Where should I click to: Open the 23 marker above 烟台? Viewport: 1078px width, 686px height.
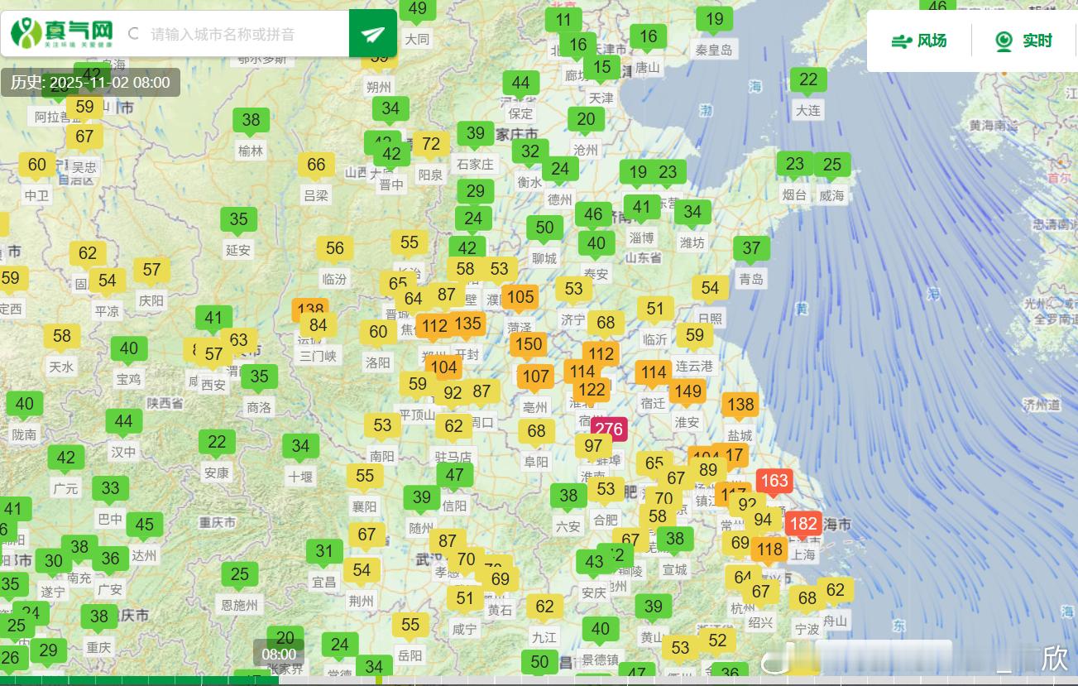795,165
